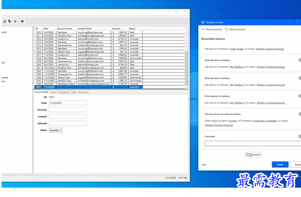Open the Status dropdown showing Invoiced
The image size is (301, 197).
click(x=56, y=130)
